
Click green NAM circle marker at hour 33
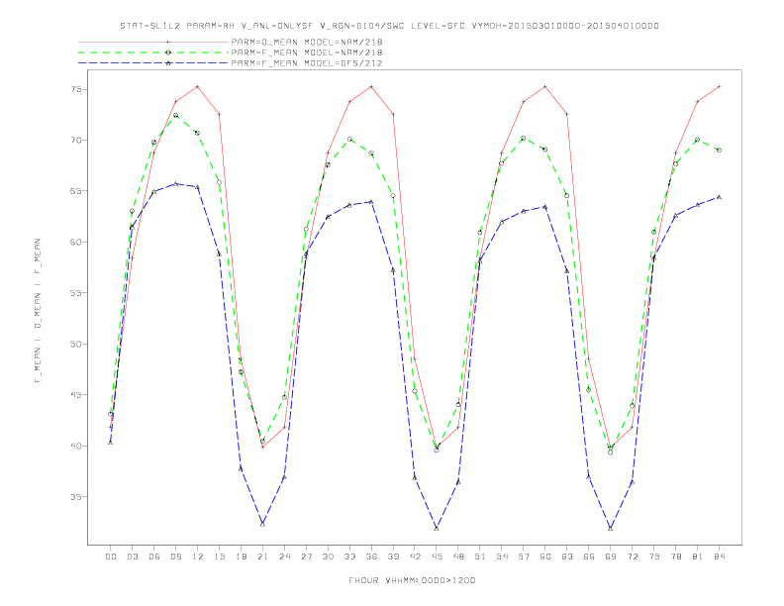[349, 140]
